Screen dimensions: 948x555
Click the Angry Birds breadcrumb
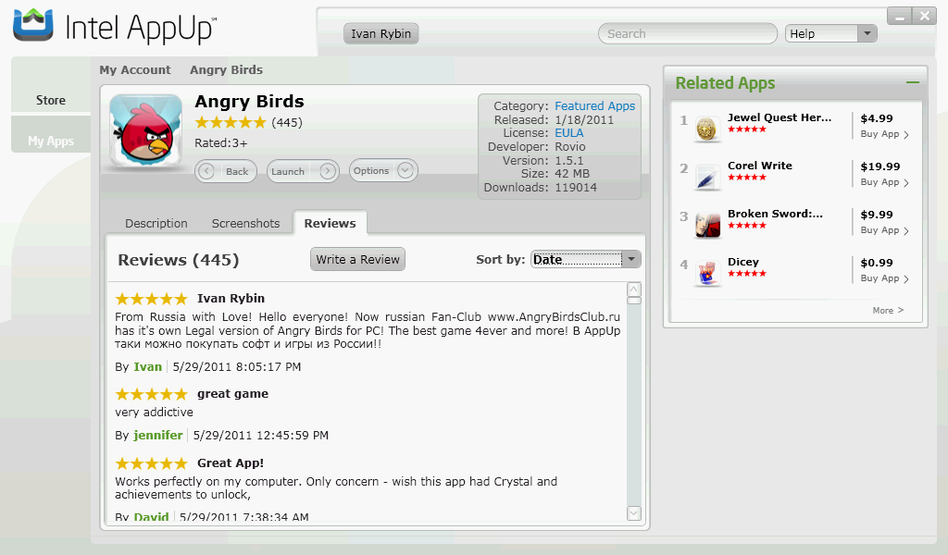226,70
